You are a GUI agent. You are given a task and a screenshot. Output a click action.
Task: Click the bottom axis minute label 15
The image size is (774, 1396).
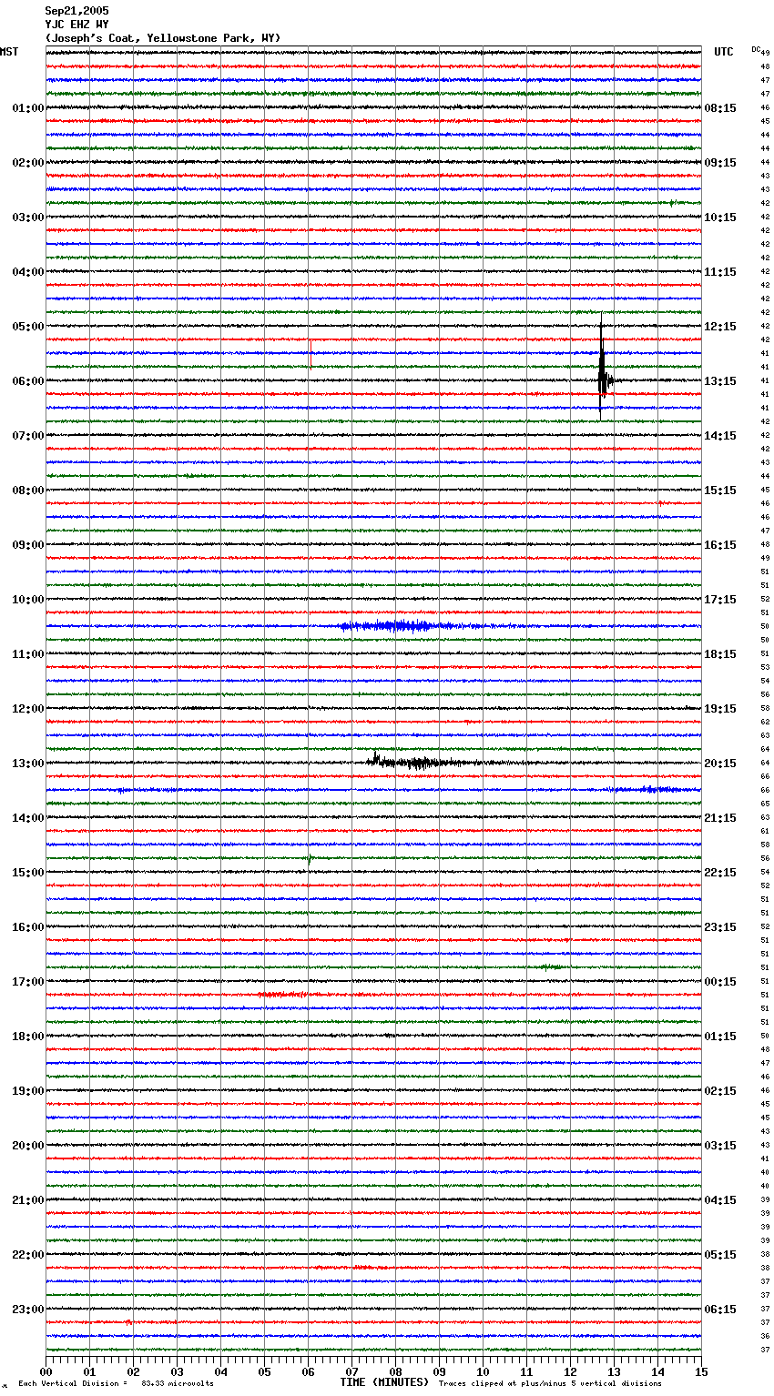pyautogui.click(x=701, y=1371)
